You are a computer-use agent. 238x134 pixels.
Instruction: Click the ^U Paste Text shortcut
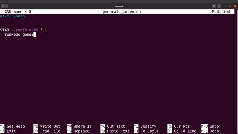click(x=115, y=131)
